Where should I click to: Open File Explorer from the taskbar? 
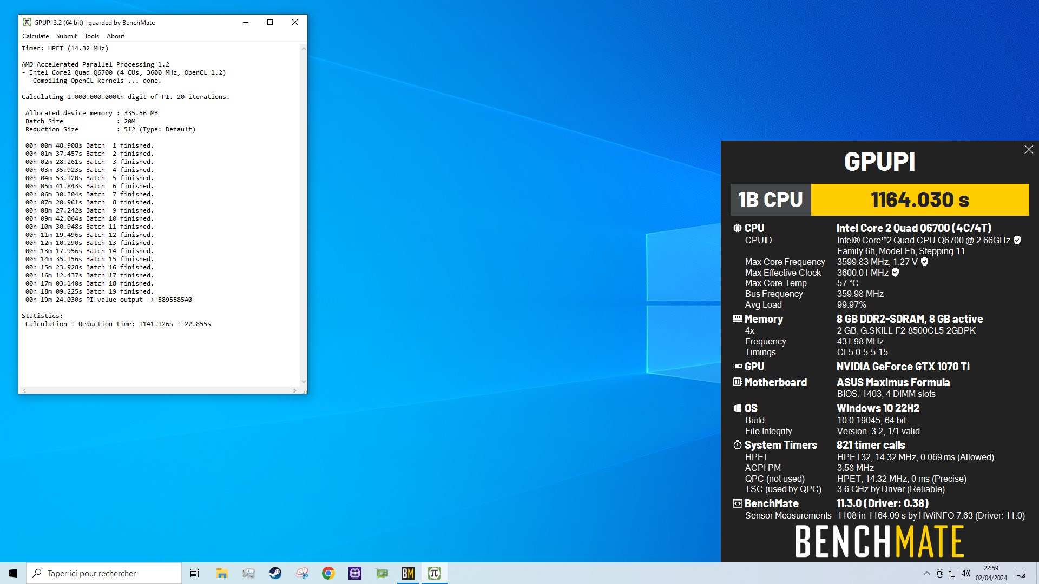pyautogui.click(x=222, y=573)
